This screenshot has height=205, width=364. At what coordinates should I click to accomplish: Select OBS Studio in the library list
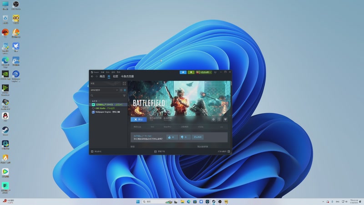[108, 108]
